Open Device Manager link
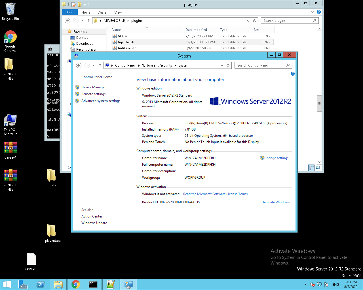Viewport: 363px width, 290px height. 93,87
